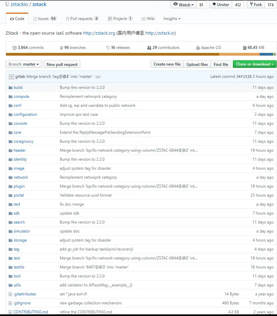Click the blue segment of language bar
The image size is (277, 316).
pos(266,54)
